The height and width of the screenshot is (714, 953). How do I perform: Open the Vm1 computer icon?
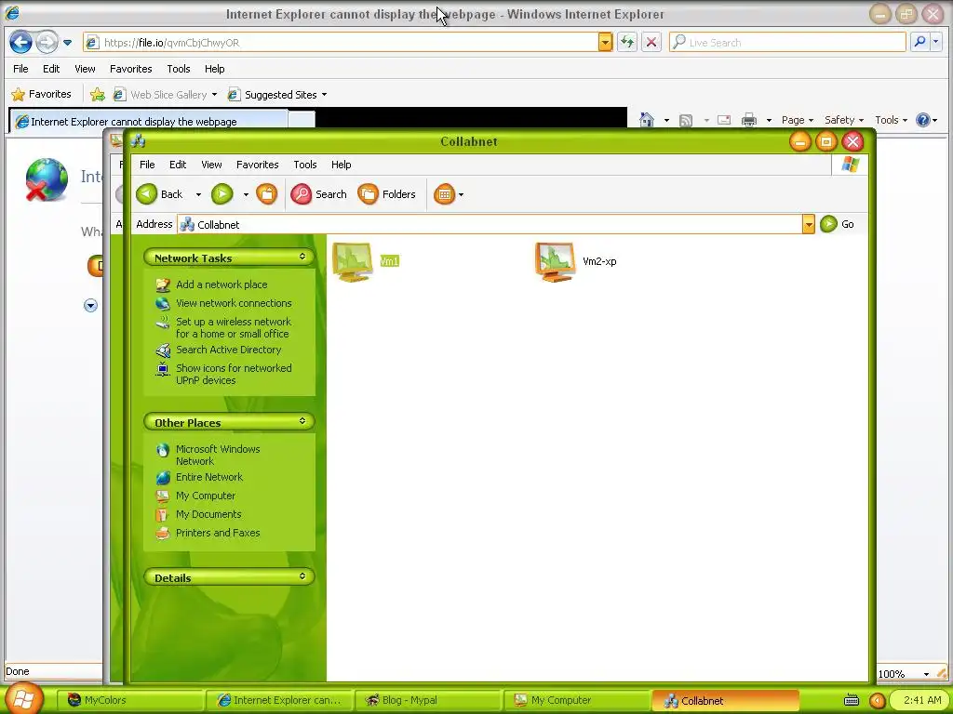(353, 261)
